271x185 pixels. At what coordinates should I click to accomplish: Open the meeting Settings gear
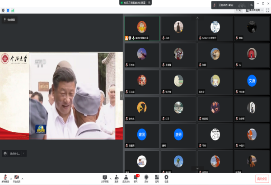click(x=166, y=178)
